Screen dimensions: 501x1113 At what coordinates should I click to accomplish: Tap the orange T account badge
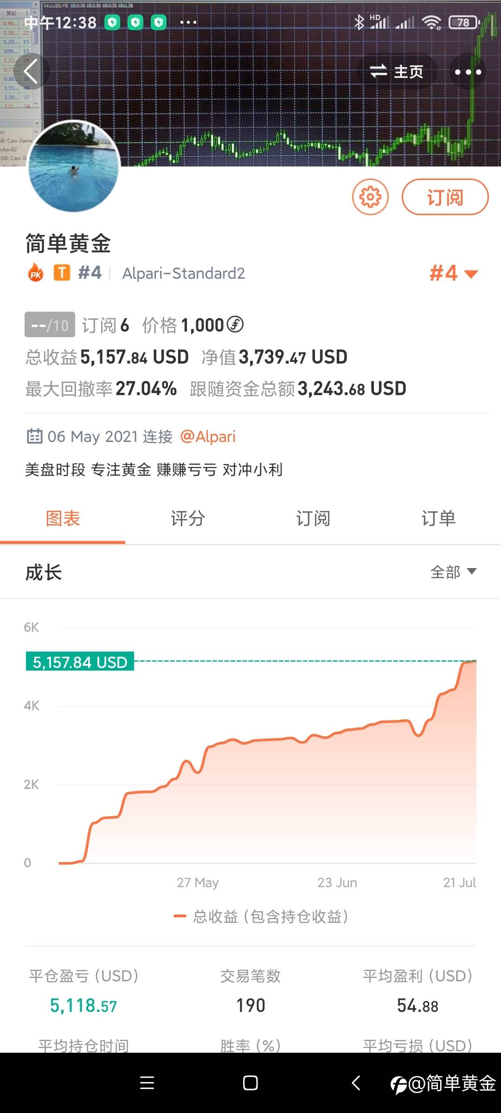[x=62, y=273]
